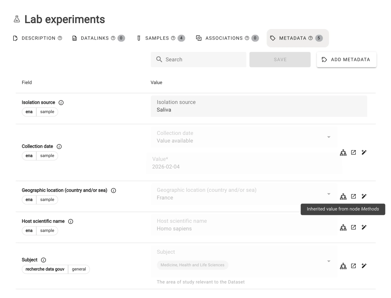Click the Collection date inherited-hierarchy icon

[x=343, y=152]
